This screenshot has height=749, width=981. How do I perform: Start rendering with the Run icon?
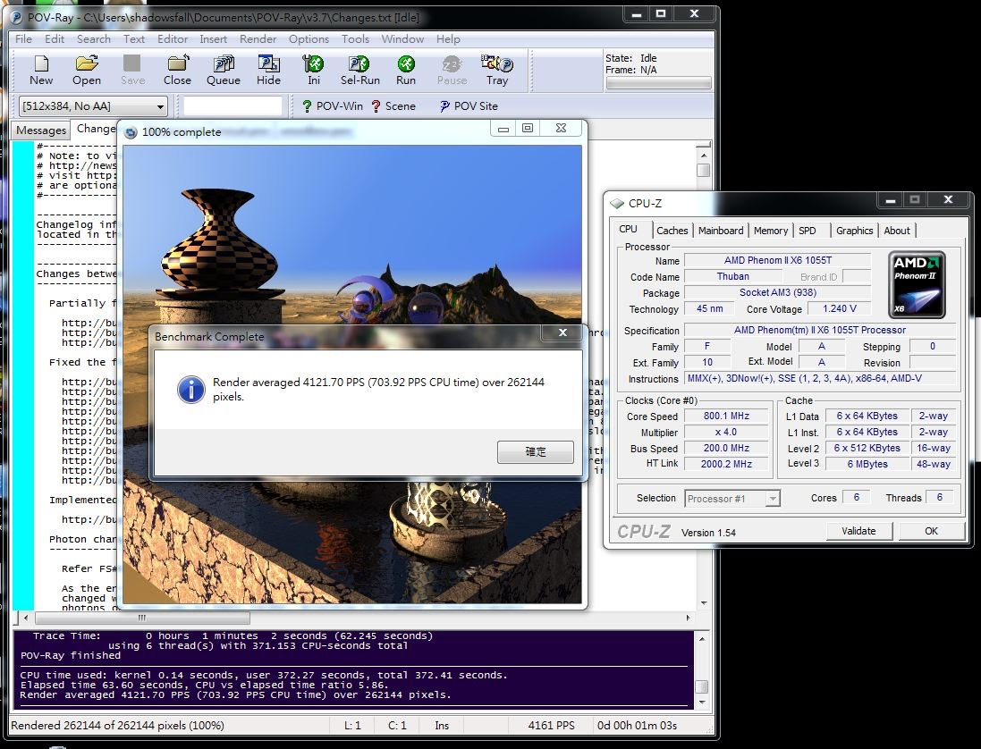[405, 70]
